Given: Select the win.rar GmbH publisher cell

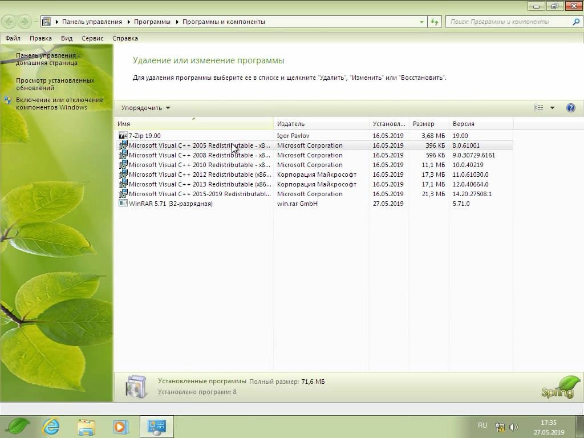Looking at the screenshot, I should (297, 204).
